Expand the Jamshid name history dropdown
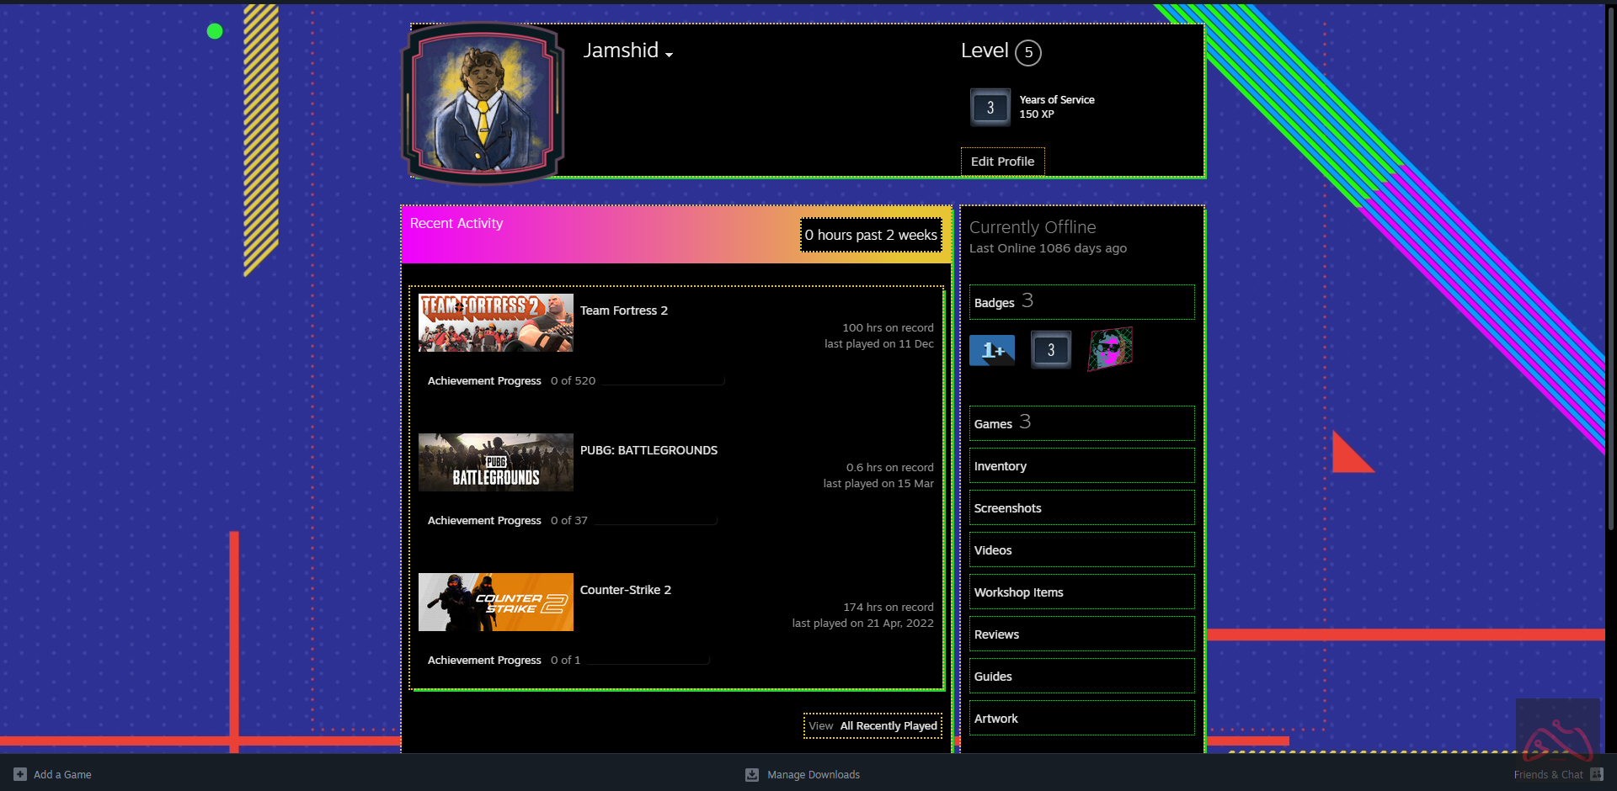Image resolution: width=1617 pixels, height=791 pixels. 669,55
